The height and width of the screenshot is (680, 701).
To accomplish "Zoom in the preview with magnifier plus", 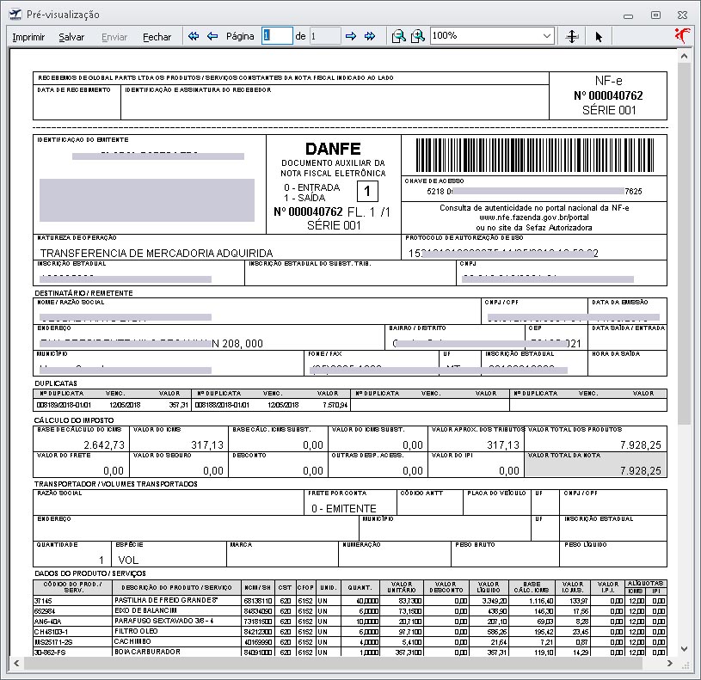I will tap(417, 36).
